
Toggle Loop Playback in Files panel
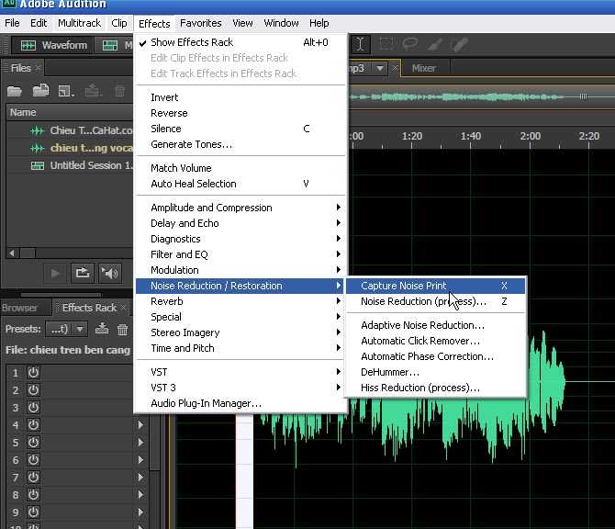[x=83, y=273]
